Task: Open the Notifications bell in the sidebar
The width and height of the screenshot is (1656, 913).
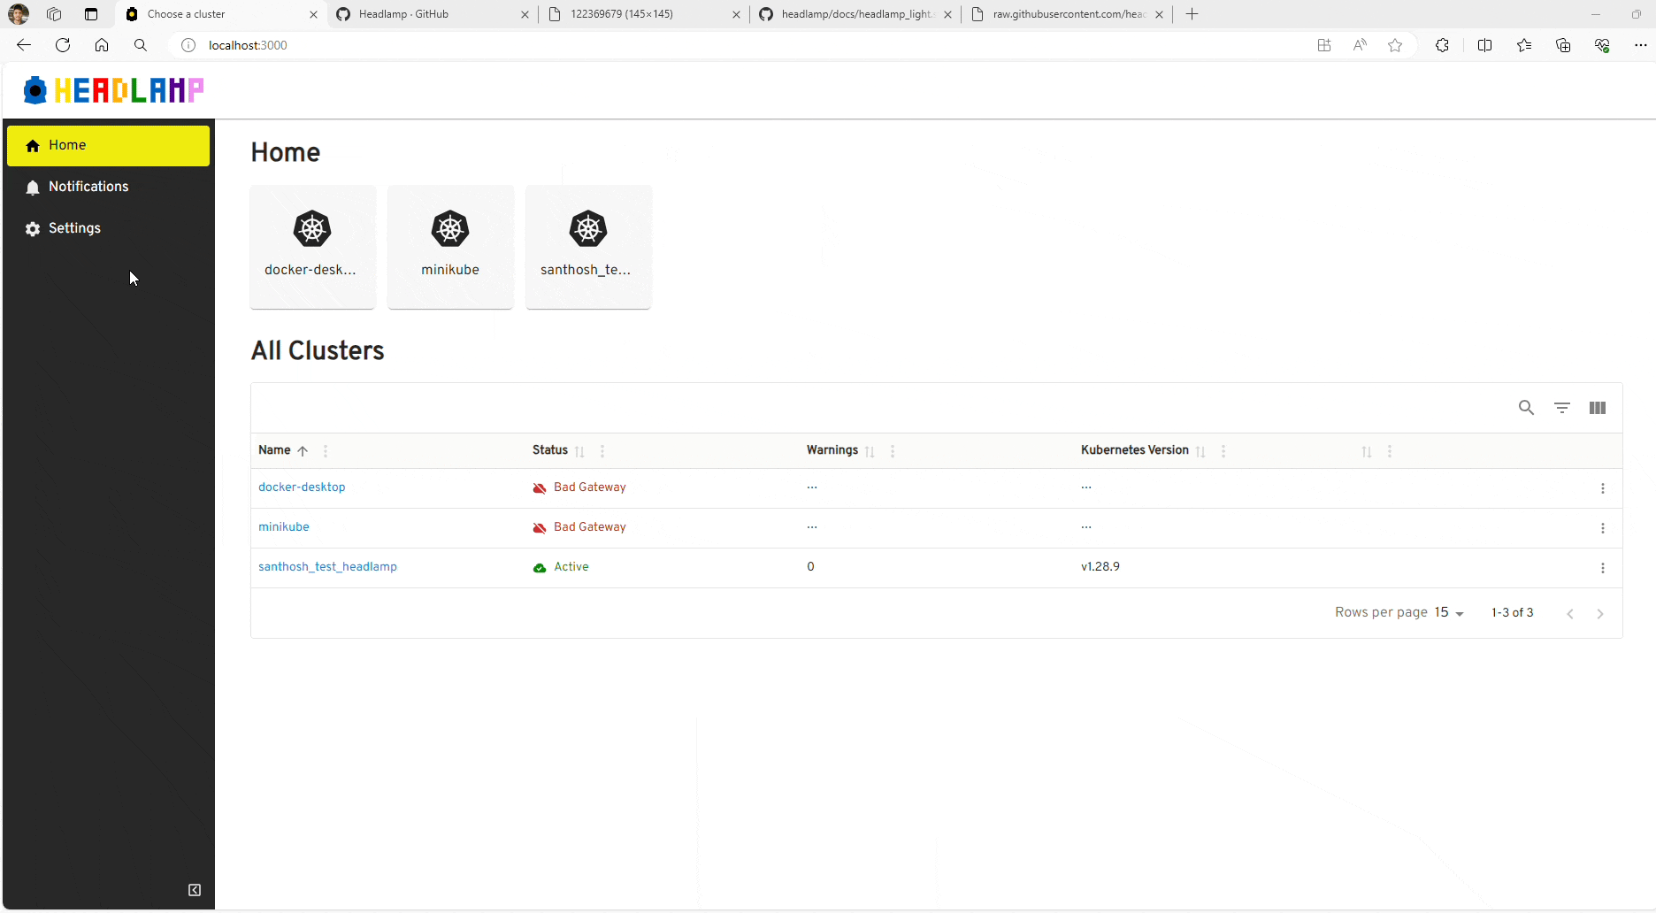Action: pos(88,187)
